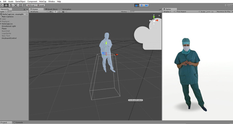233x124 pixels.
Task: Expand the HoloCapLive object
Action: [x=1, y=24]
